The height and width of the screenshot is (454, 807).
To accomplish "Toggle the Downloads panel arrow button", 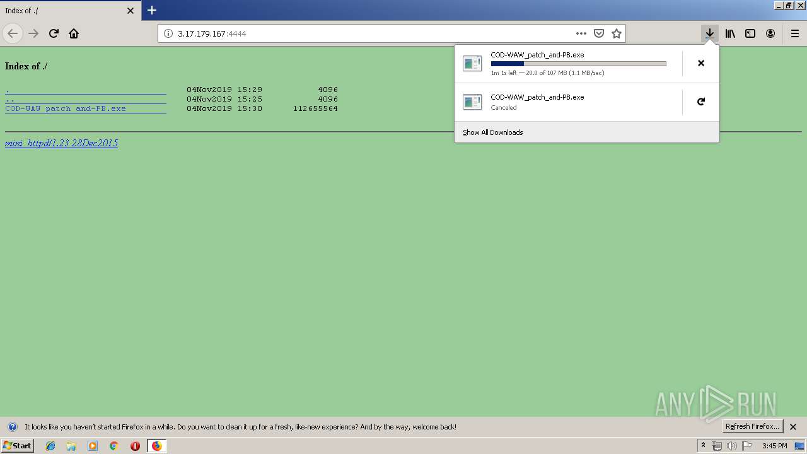I will click(710, 33).
